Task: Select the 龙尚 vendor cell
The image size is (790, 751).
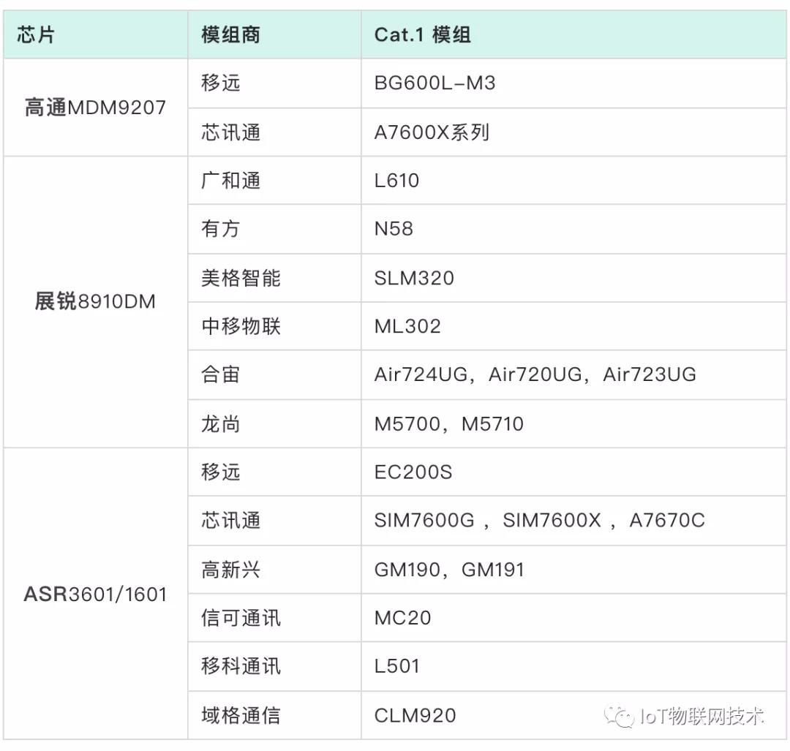Action: pyautogui.click(x=220, y=424)
